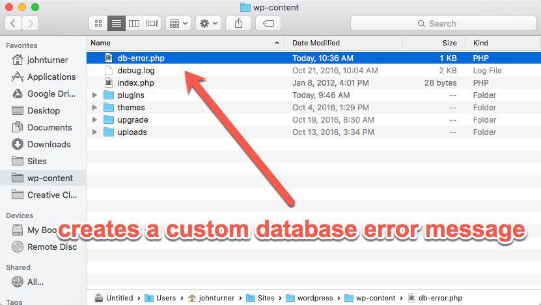Click wp-content folder icon in title bar

(245, 7)
